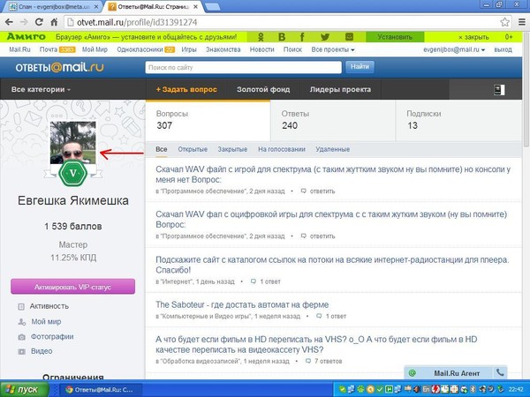Click the Windows пуск start button

(x=23, y=390)
